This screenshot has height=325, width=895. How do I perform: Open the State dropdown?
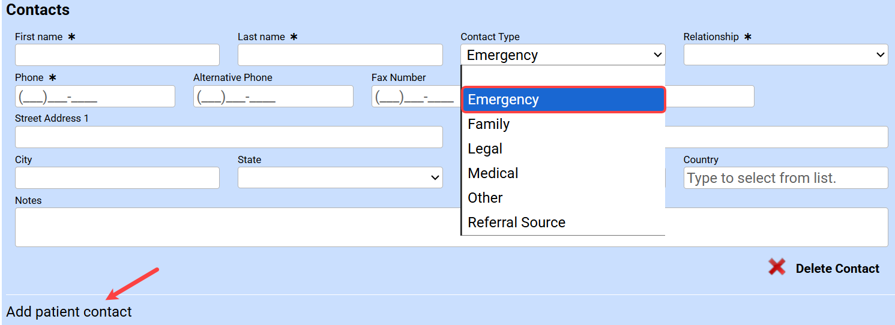pos(340,177)
